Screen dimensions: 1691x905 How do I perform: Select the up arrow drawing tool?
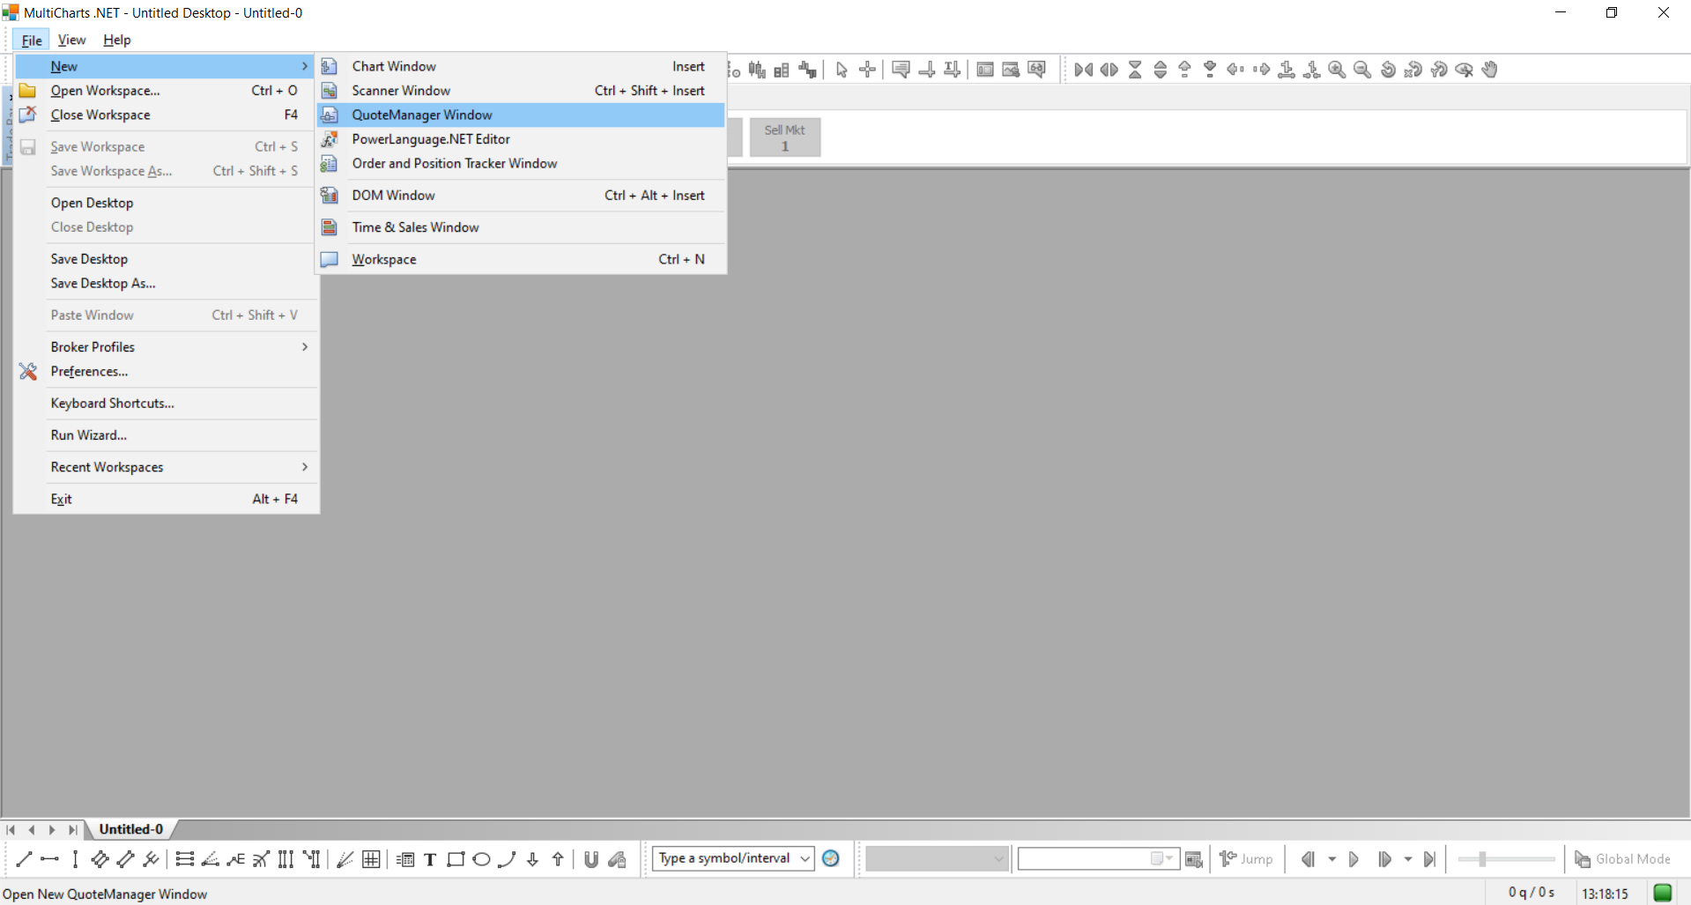[558, 859]
